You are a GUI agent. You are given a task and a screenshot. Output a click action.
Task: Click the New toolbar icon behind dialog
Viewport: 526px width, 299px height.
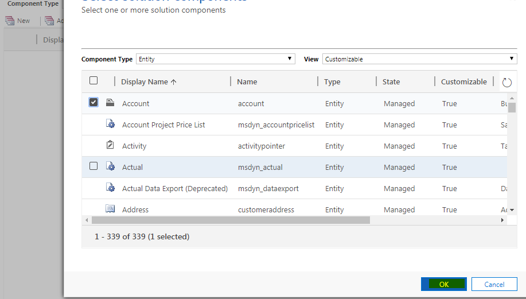pyautogui.click(x=10, y=21)
